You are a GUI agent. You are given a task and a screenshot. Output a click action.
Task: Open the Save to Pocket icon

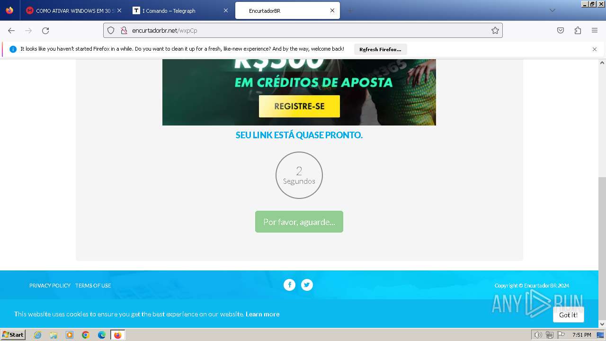[x=561, y=30]
